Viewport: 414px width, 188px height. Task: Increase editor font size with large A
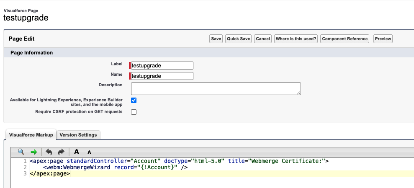click(x=77, y=152)
